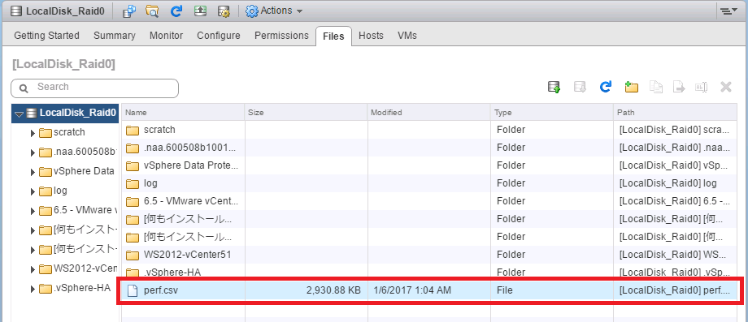Screen dimensions: 748x322
Task: Expand the vSphere Data tree folder
Action: click(33, 172)
